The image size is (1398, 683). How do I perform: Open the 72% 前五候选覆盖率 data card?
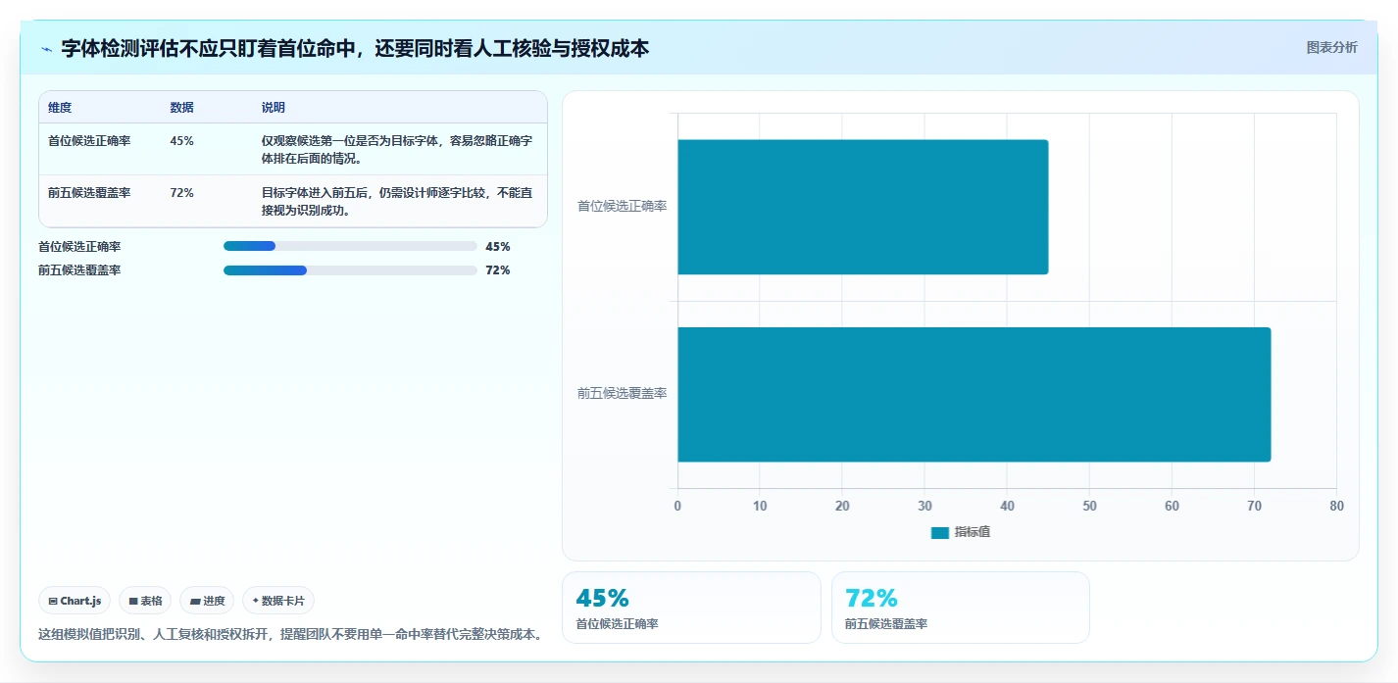961,608
